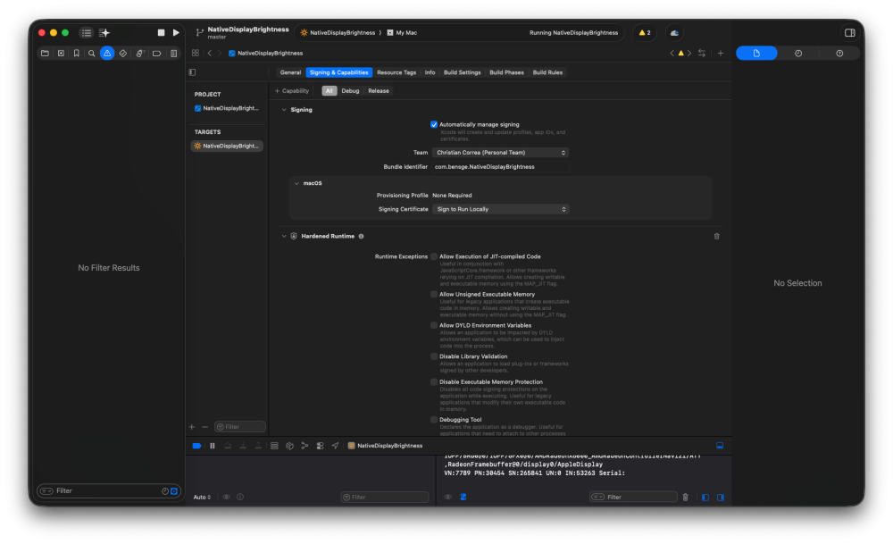This screenshot has width=893, height=544.
Task: Toggle the right inspectors panel
Action: (x=849, y=32)
